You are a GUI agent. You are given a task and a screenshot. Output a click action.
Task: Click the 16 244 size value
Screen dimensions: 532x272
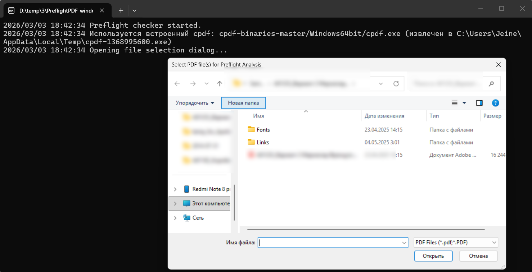498,155
